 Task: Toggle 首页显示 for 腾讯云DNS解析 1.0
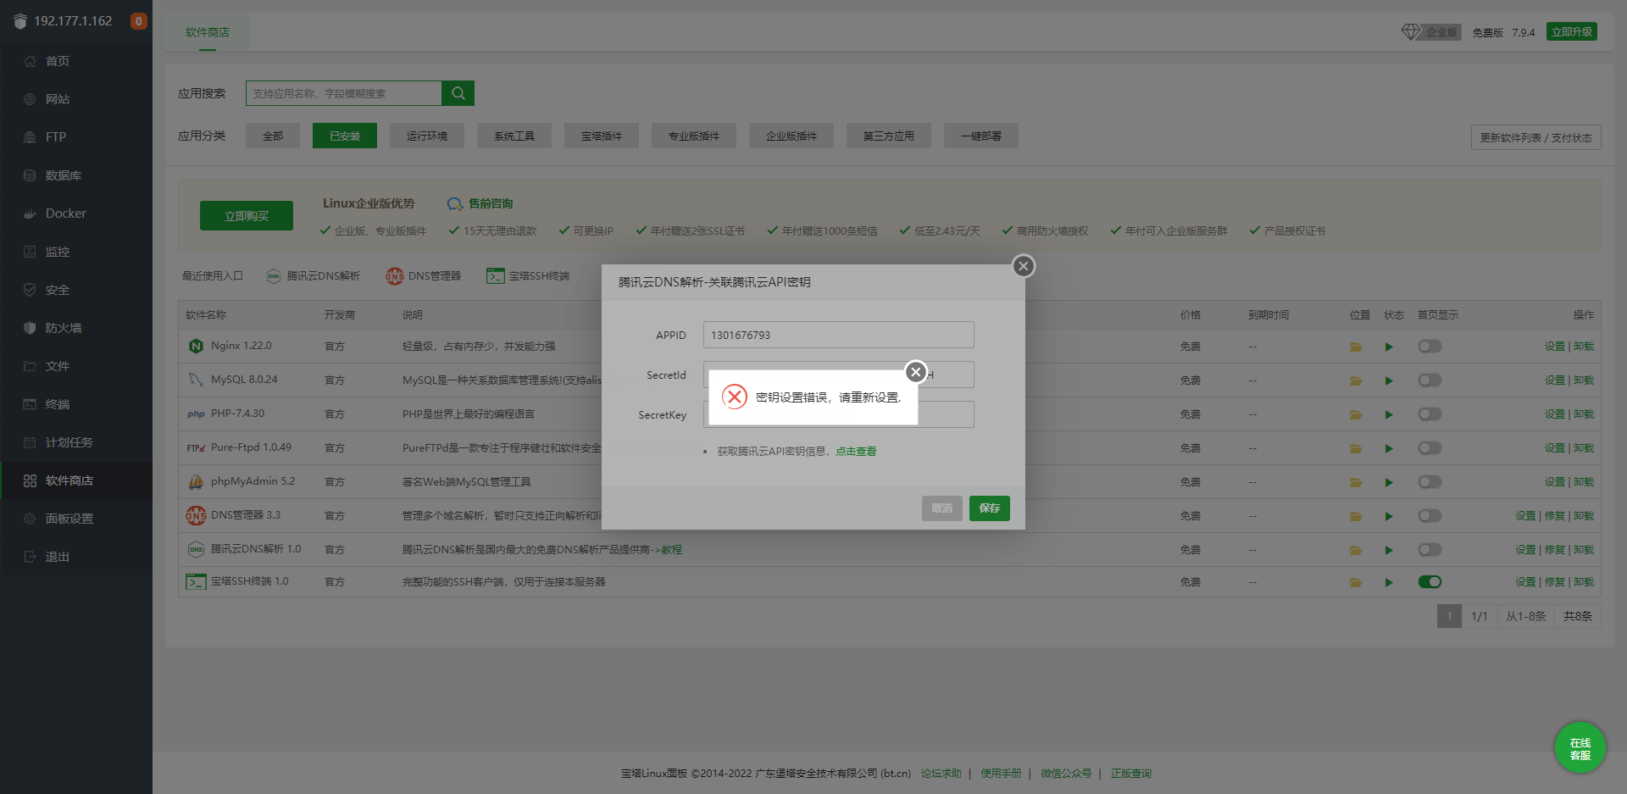point(1430,550)
